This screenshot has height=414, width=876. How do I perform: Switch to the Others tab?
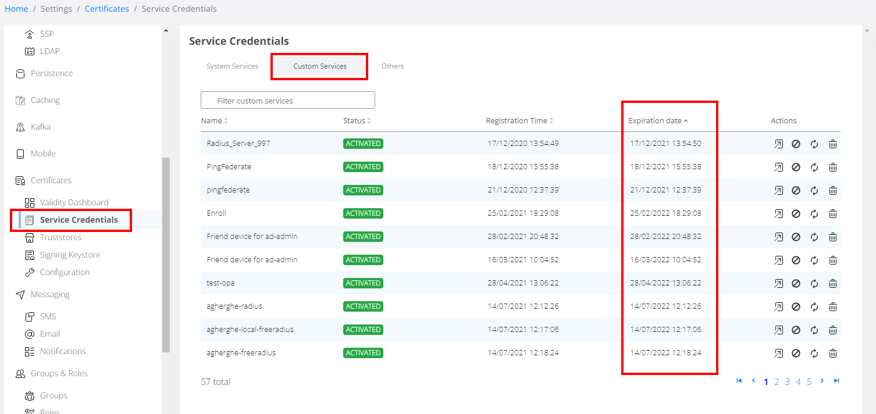(x=393, y=66)
